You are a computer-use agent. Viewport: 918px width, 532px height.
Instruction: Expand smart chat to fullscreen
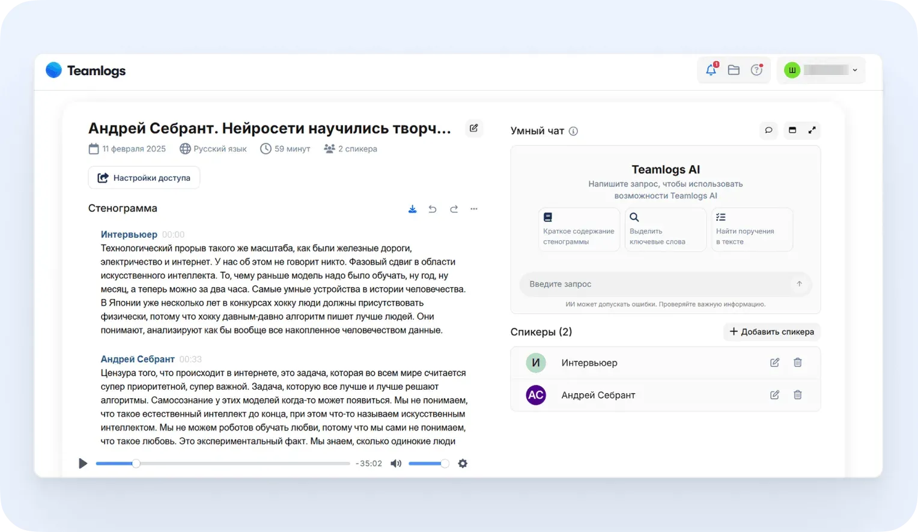812,130
